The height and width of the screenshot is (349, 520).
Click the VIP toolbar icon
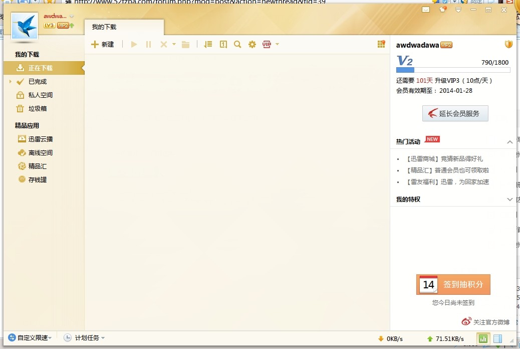pyautogui.click(x=267, y=44)
